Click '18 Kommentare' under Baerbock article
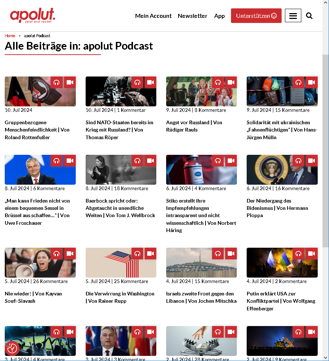This screenshot has width=329, height=361. click(131, 188)
